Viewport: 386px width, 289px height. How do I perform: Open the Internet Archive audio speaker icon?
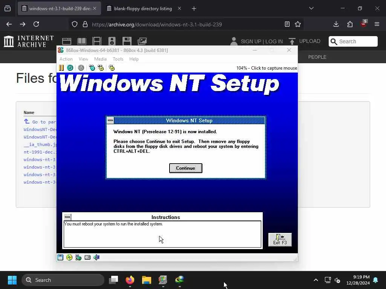pos(112,41)
